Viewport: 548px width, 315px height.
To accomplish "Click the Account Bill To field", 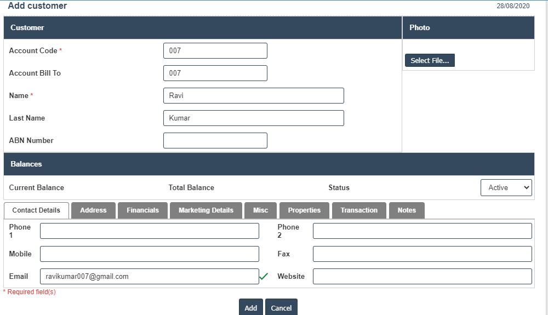I will pyautogui.click(x=215, y=73).
